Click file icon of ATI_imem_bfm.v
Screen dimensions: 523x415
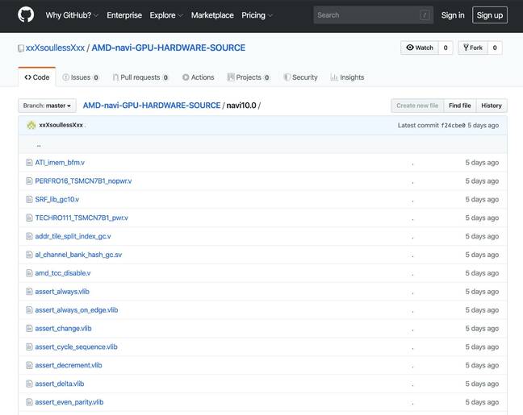(29, 163)
